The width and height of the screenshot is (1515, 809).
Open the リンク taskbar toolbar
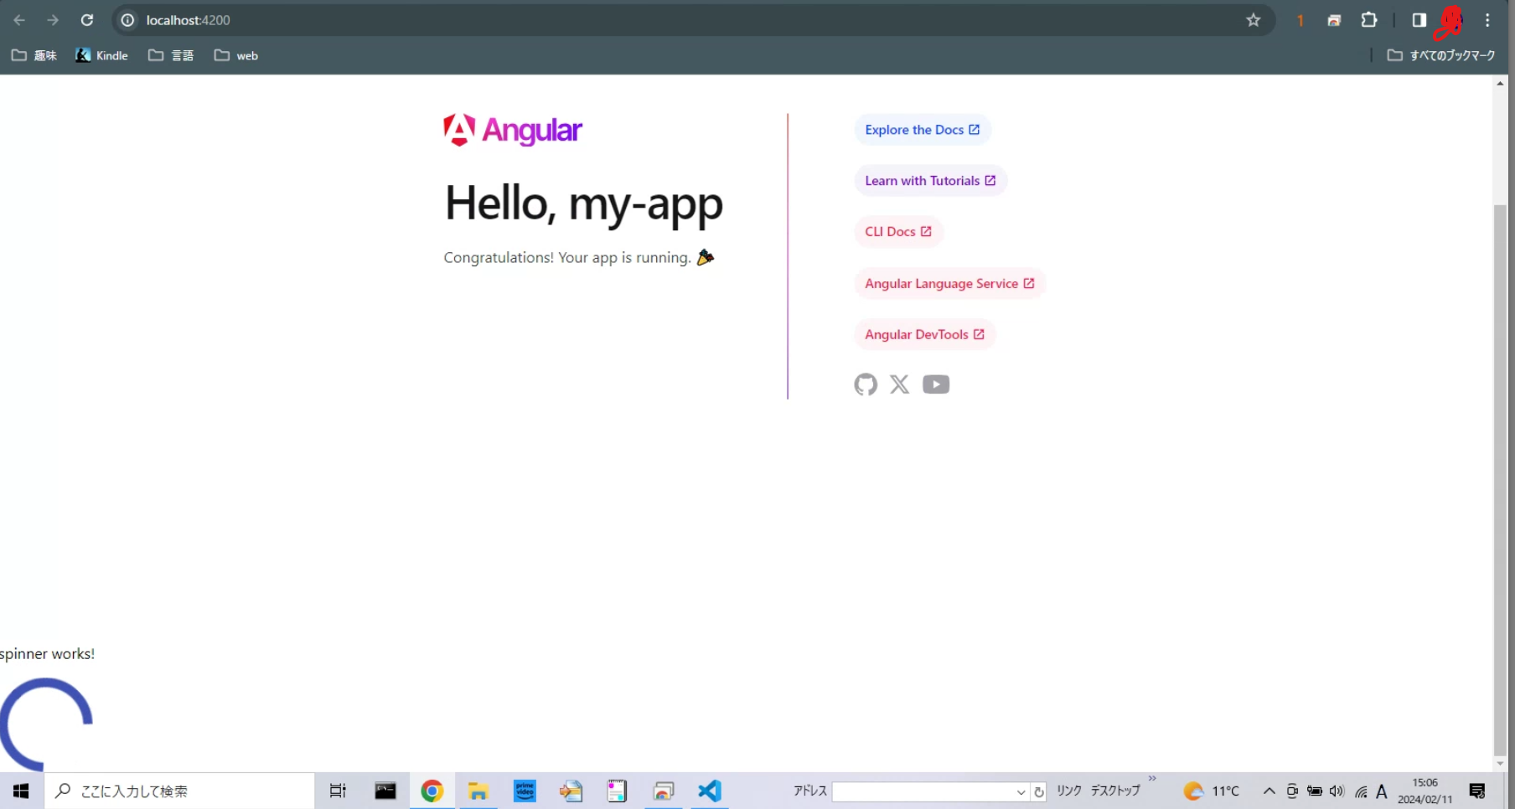click(x=1068, y=791)
